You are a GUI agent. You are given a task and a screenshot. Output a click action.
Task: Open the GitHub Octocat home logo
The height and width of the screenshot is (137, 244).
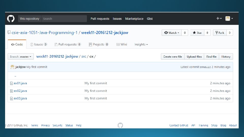tap(11, 19)
